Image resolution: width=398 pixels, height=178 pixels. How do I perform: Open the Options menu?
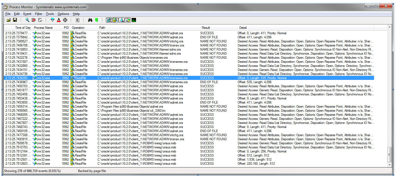click(63, 14)
